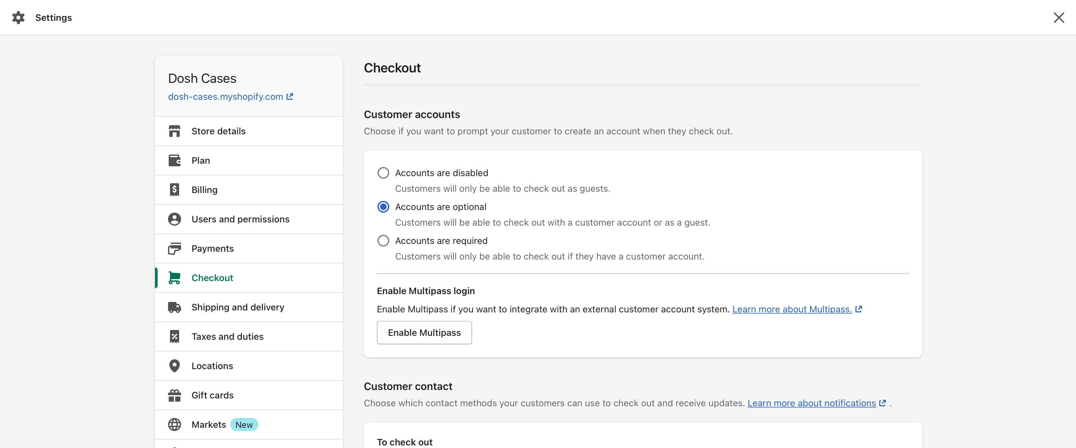Viewport: 1076px width, 448px height.
Task: Click the Plan wallet icon
Action: point(174,160)
